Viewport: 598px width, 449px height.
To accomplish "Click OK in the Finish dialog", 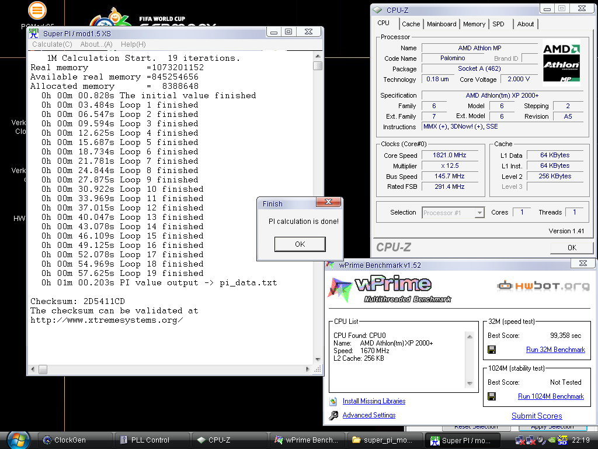I will (x=300, y=244).
